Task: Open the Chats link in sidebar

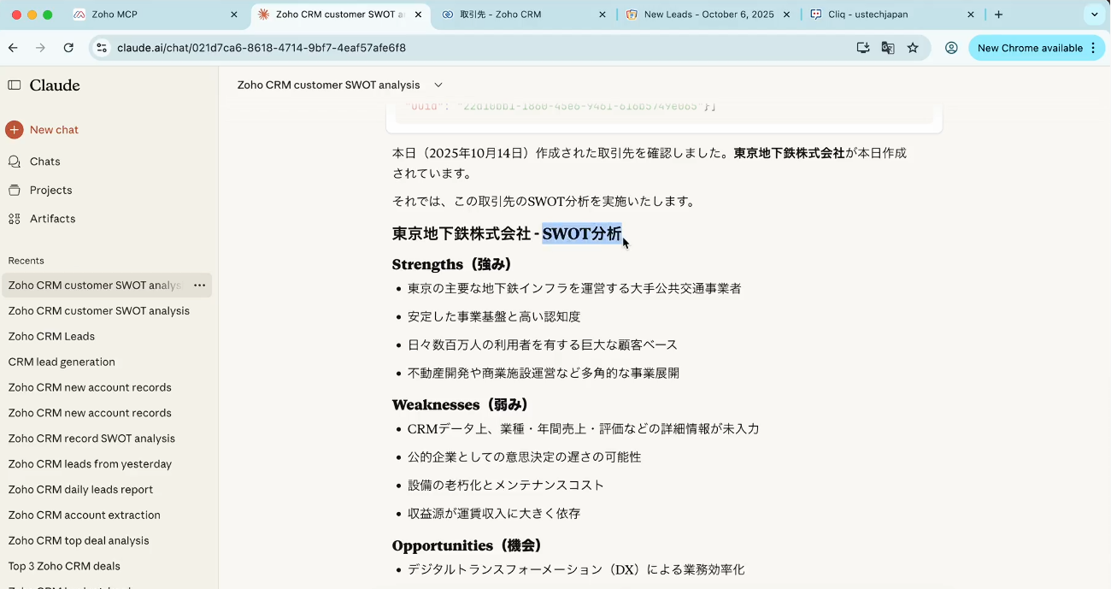Action: tap(45, 162)
